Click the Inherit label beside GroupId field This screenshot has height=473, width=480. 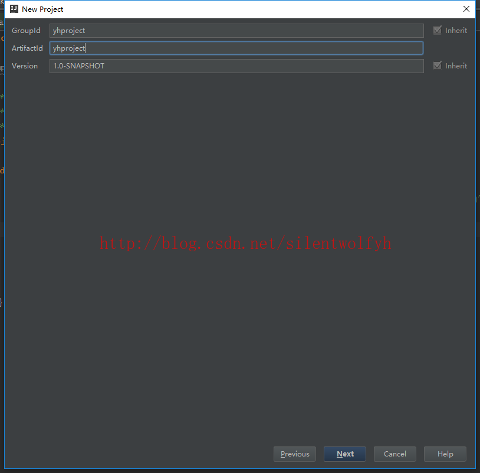(x=456, y=31)
